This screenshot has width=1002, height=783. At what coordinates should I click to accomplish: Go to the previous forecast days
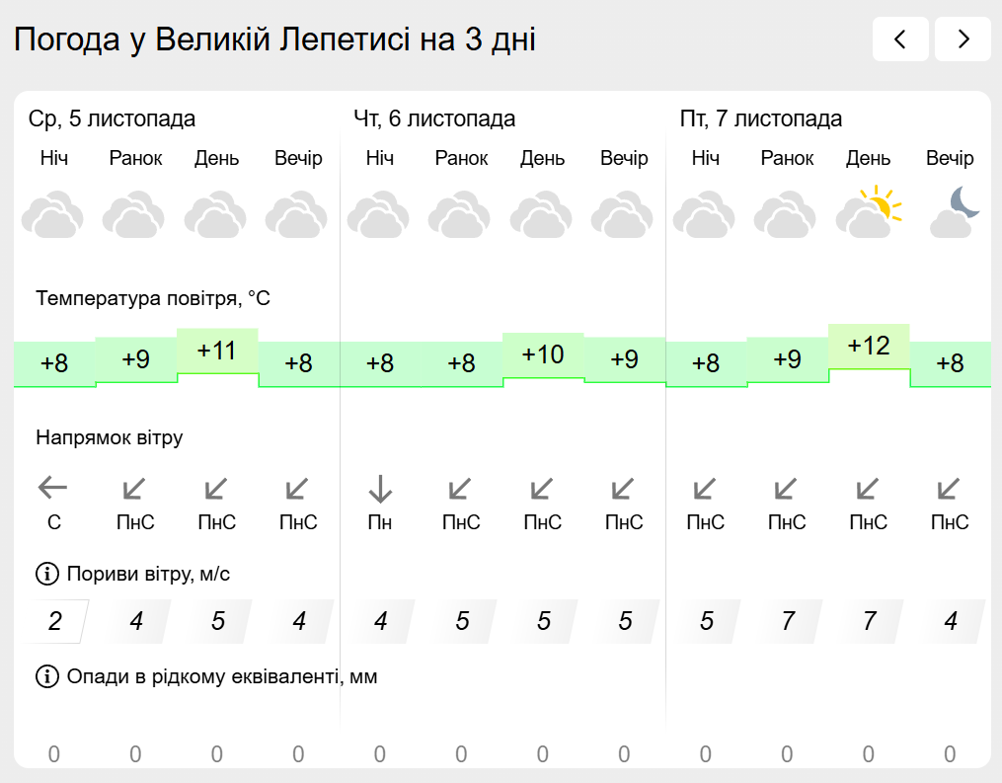pos(899,39)
